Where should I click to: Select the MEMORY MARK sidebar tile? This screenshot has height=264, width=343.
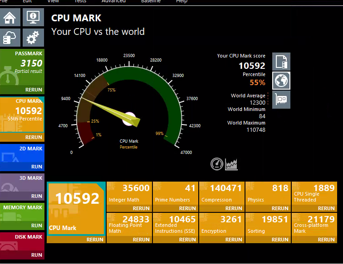click(x=22, y=212)
